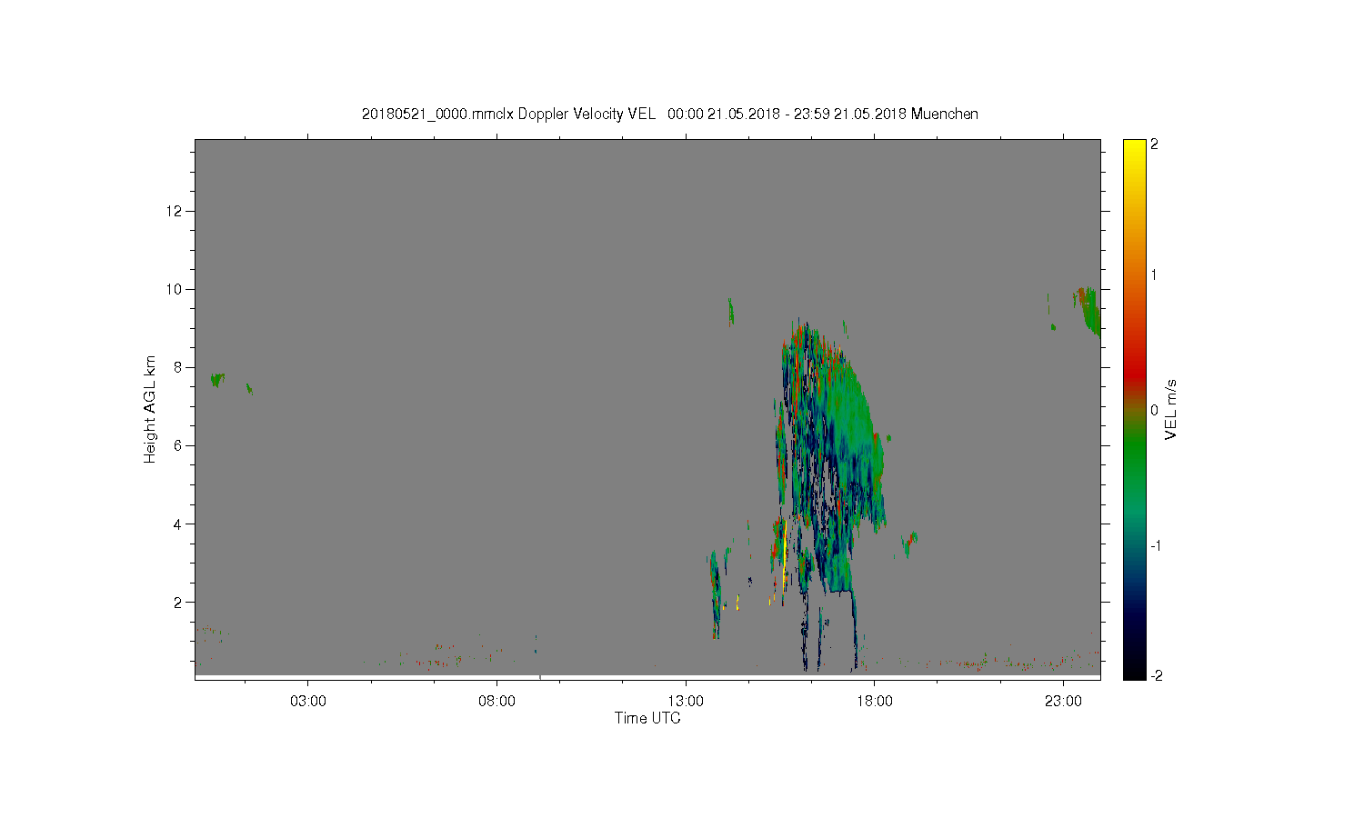Click the 18:00 time tick label
This screenshot has width=1364, height=818.
pos(875,701)
